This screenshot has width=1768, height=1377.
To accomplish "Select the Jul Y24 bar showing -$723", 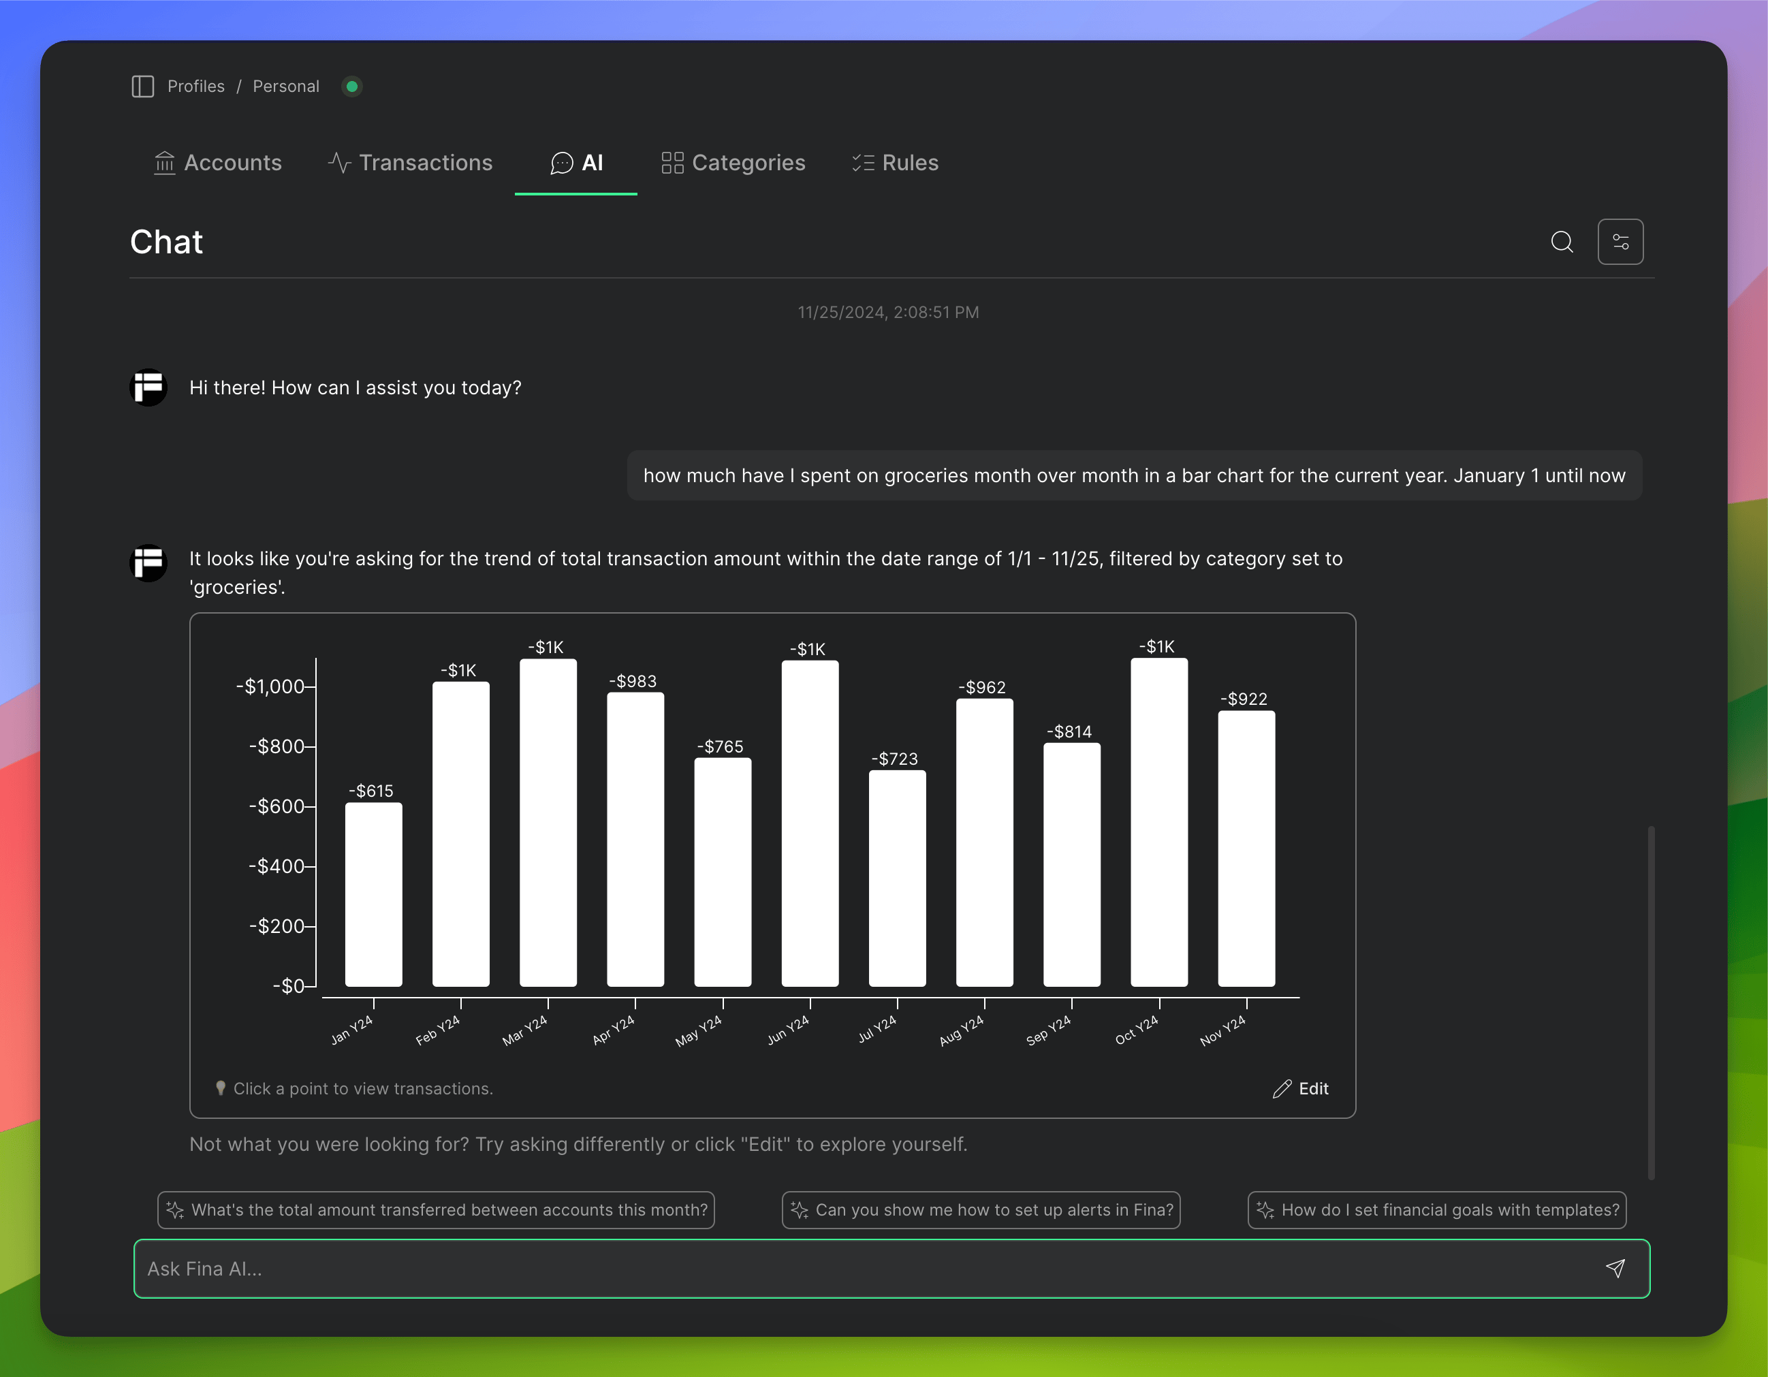I will click(898, 879).
